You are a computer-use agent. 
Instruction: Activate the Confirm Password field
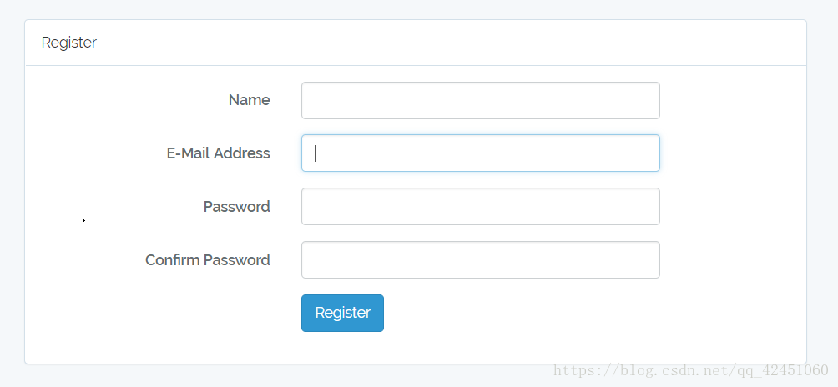click(481, 260)
